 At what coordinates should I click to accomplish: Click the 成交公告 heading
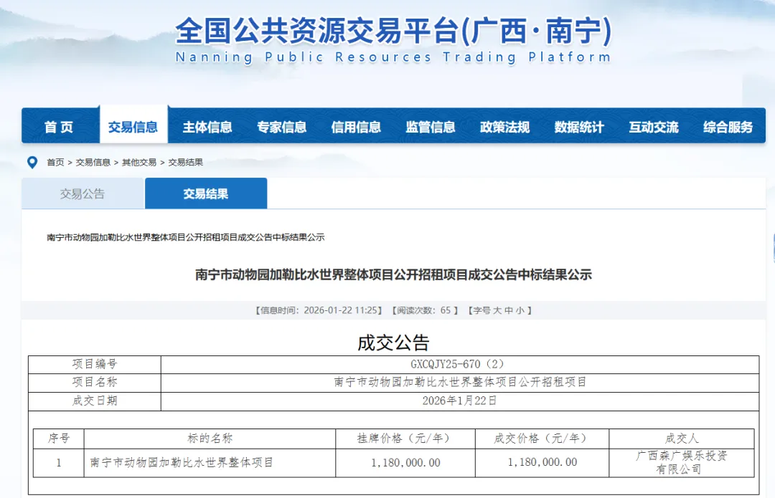coord(393,343)
